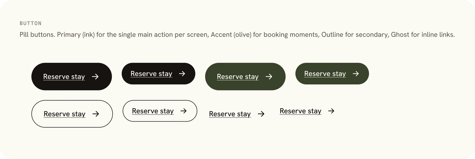Open the smaller ghost Reserve stay text link

[300, 111]
